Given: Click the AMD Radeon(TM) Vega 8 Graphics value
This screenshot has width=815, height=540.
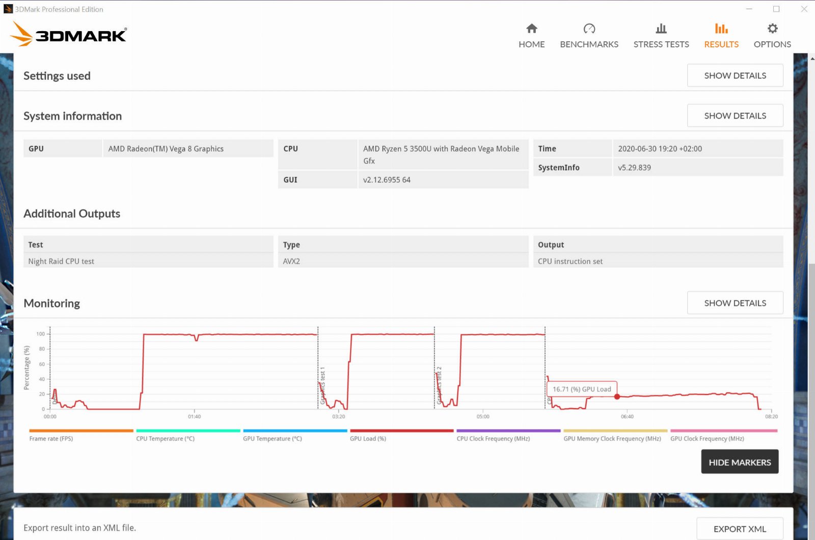Looking at the screenshot, I should [x=166, y=149].
